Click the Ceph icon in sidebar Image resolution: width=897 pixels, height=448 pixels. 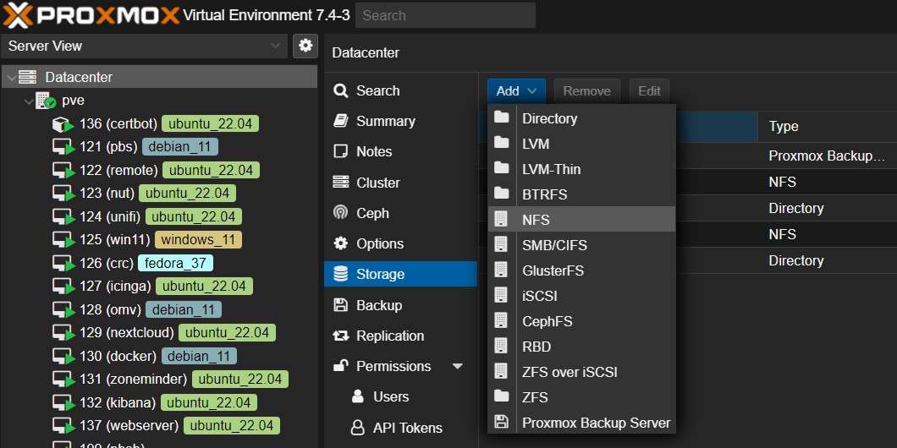click(x=341, y=213)
